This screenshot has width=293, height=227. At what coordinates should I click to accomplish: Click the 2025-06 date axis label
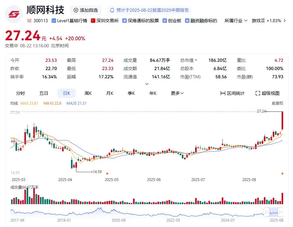point(154,180)
